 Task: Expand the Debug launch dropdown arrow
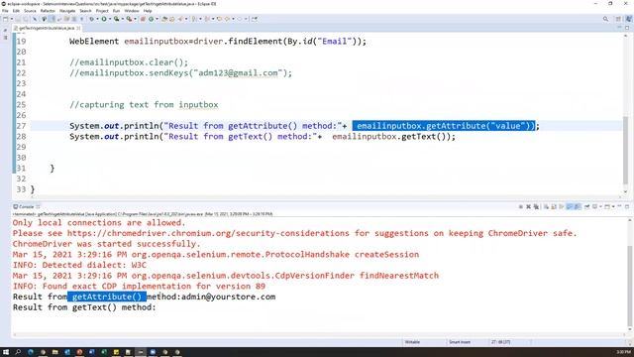point(97,19)
